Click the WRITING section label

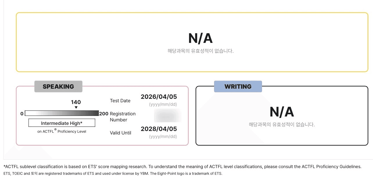[238, 86]
